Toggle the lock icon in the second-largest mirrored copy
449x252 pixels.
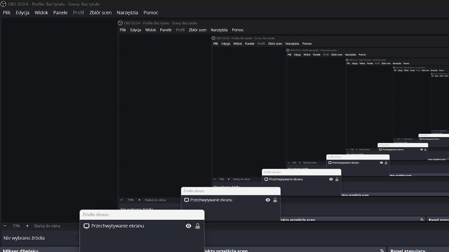337,179
